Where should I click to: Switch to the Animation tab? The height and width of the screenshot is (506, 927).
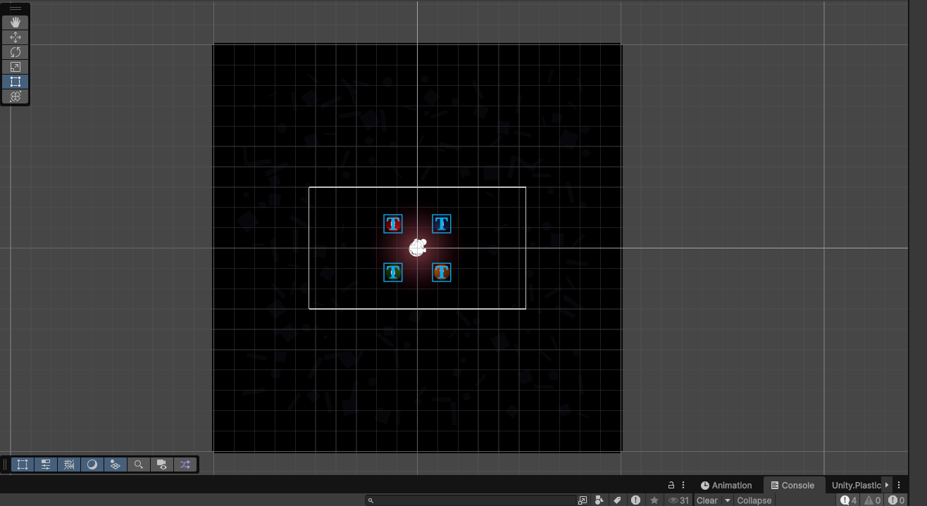726,485
